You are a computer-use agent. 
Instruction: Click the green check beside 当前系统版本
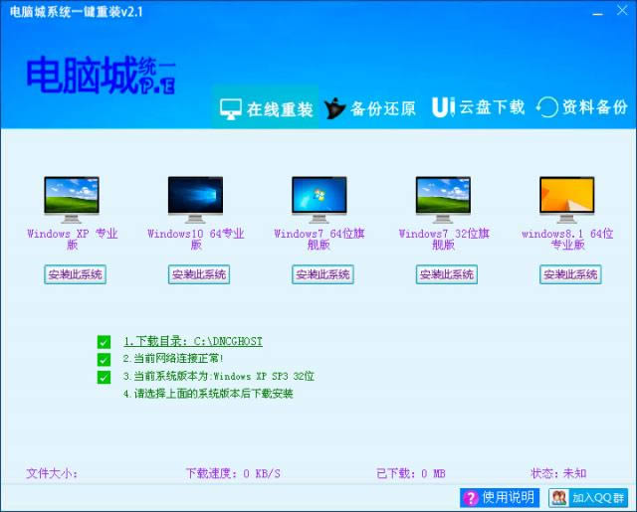click(104, 377)
